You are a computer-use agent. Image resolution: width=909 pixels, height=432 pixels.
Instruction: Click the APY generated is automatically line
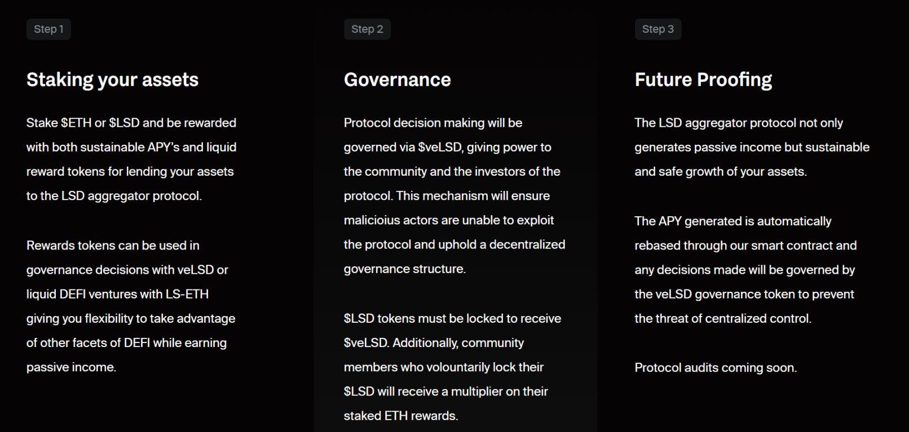point(733,221)
